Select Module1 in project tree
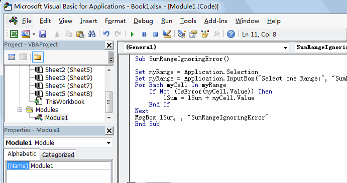Viewport: 347px width, 183px height. click(56, 118)
